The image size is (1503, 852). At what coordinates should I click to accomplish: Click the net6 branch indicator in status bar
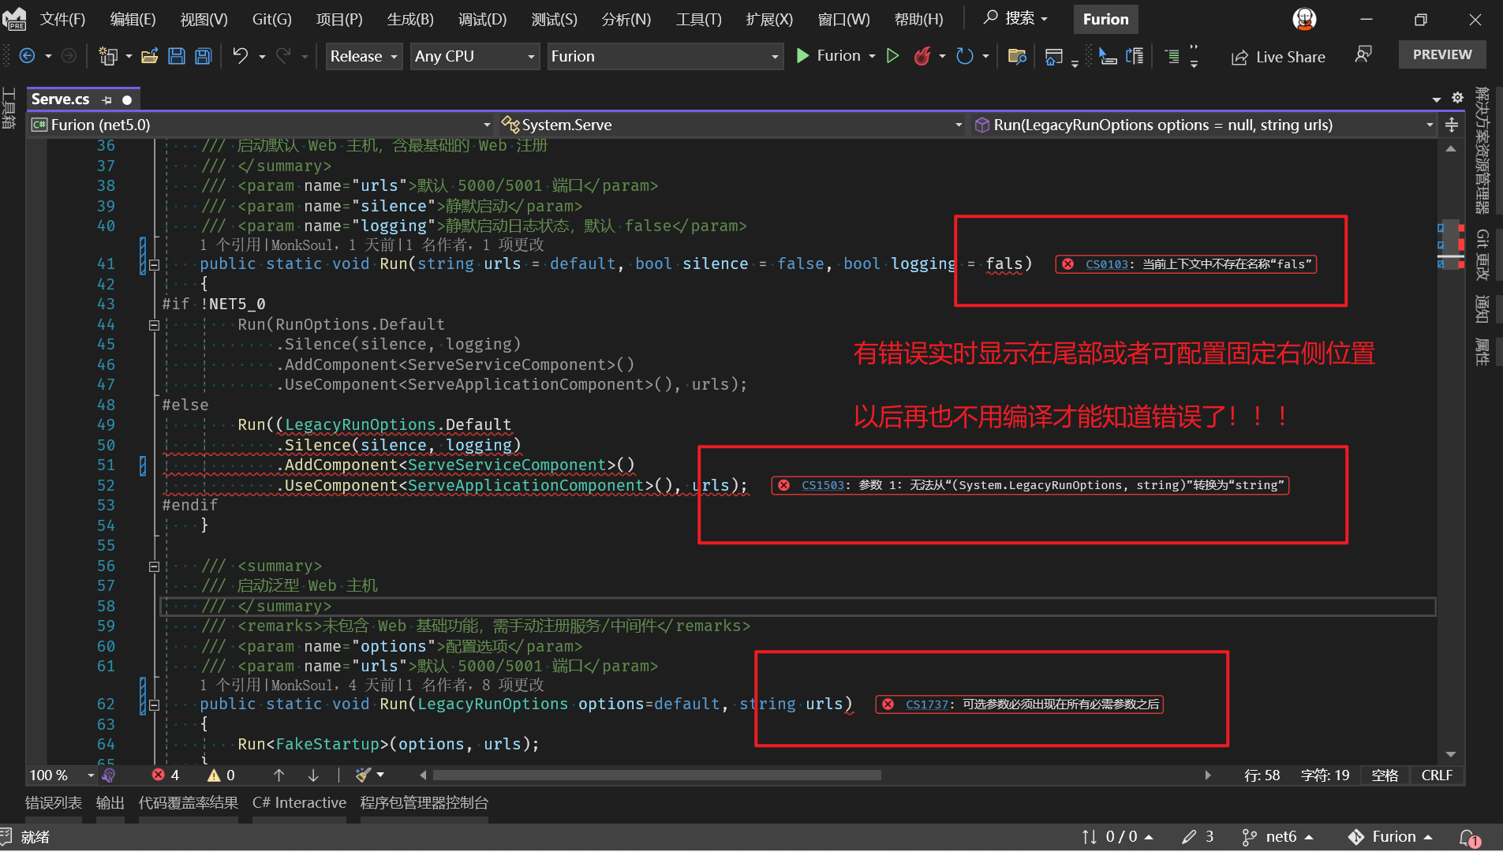click(x=1278, y=837)
